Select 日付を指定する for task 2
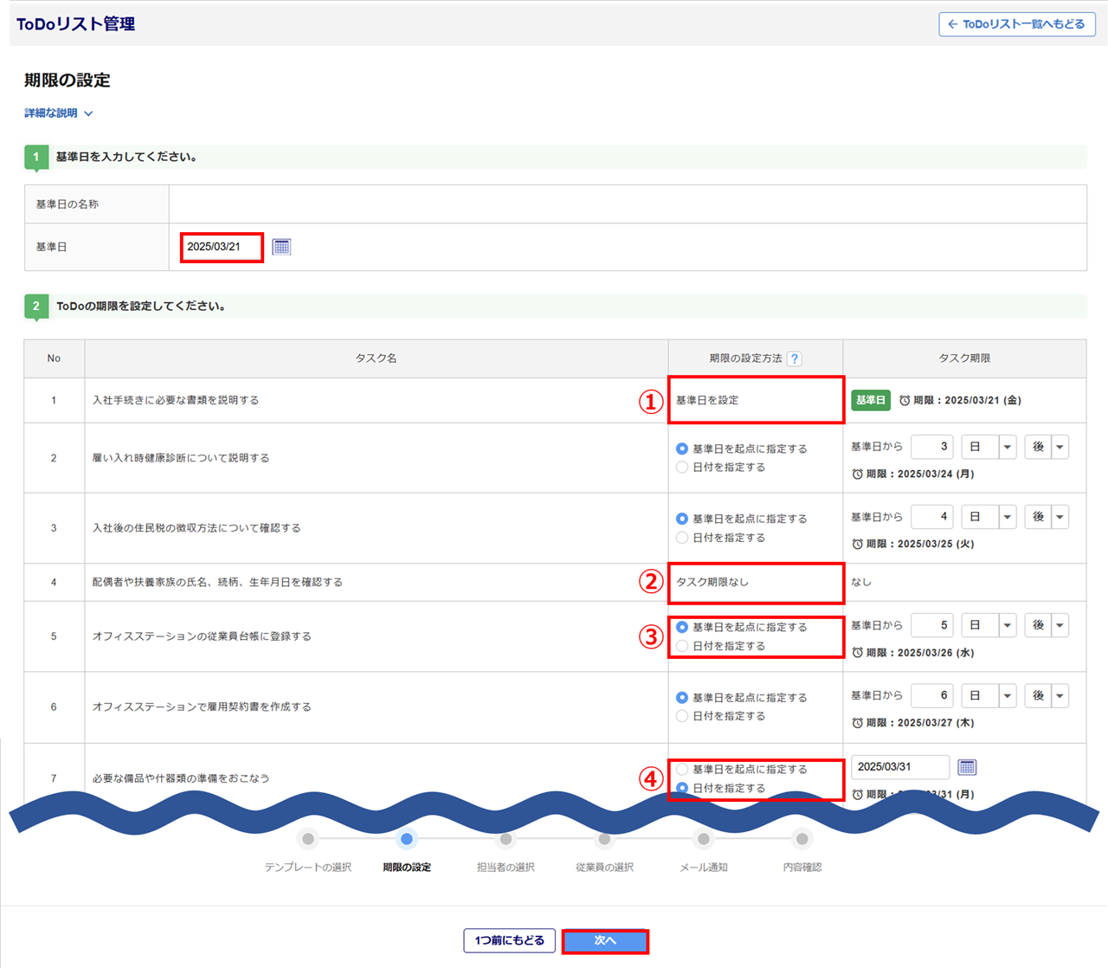 (682, 468)
